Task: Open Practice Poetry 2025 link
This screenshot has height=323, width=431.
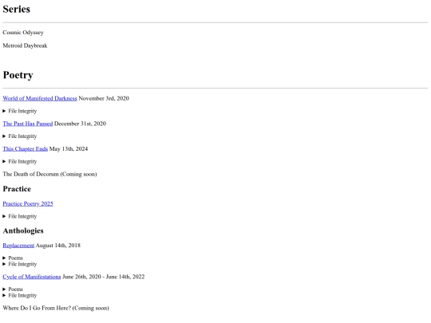Action: 28,204
